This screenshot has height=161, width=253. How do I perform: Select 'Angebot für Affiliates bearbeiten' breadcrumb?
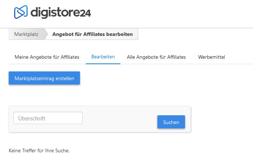pyautogui.click(x=92, y=34)
